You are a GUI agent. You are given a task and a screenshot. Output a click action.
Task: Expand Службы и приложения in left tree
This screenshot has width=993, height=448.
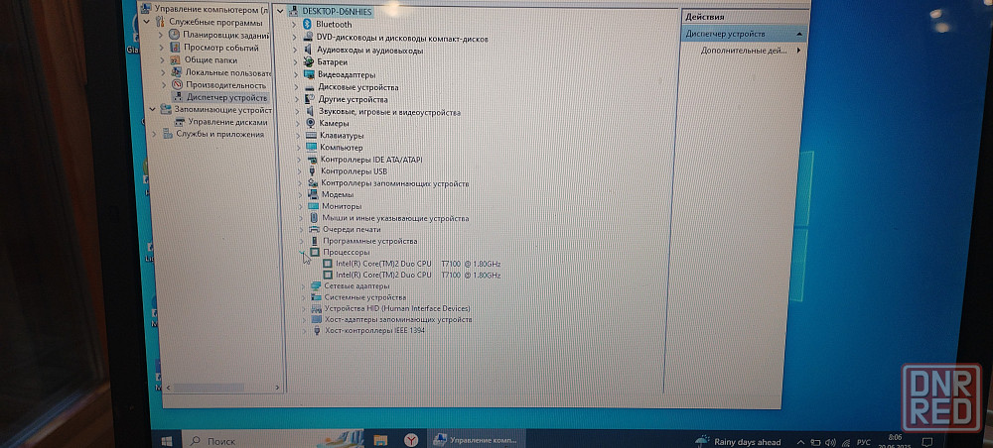click(154, 134)
